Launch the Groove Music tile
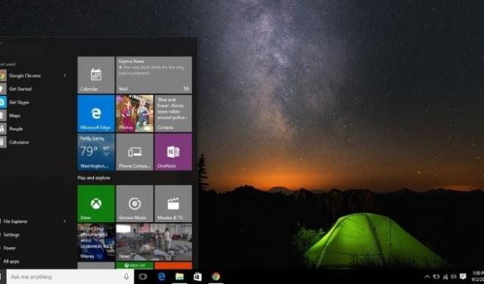The image size is (484, 284). [135, 203]
